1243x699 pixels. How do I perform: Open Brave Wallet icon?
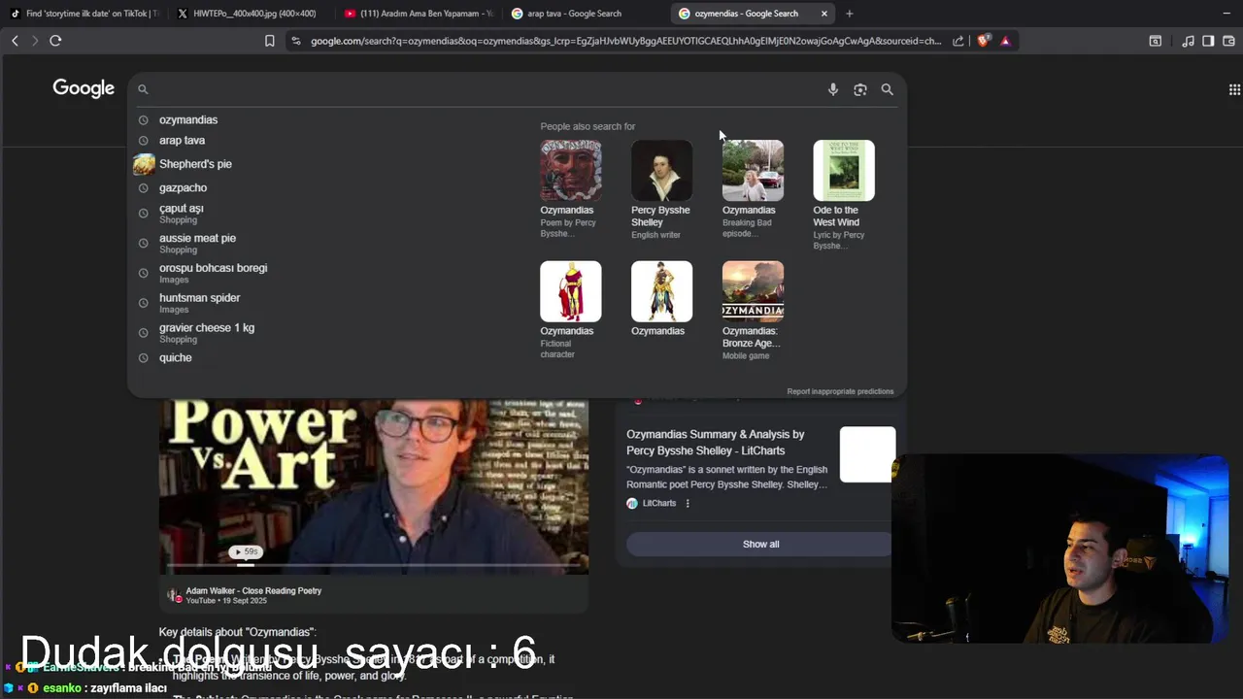[1228, 41]
